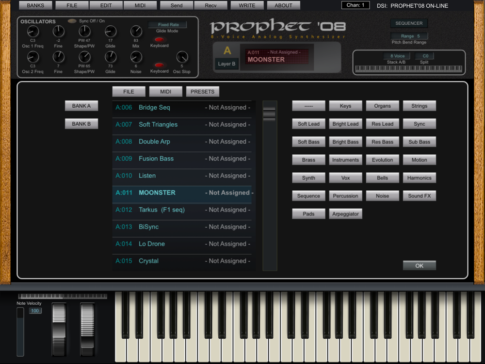Open the PRESETS tab in the browser panel
The image size is (485, 364).
coord(203,92)
